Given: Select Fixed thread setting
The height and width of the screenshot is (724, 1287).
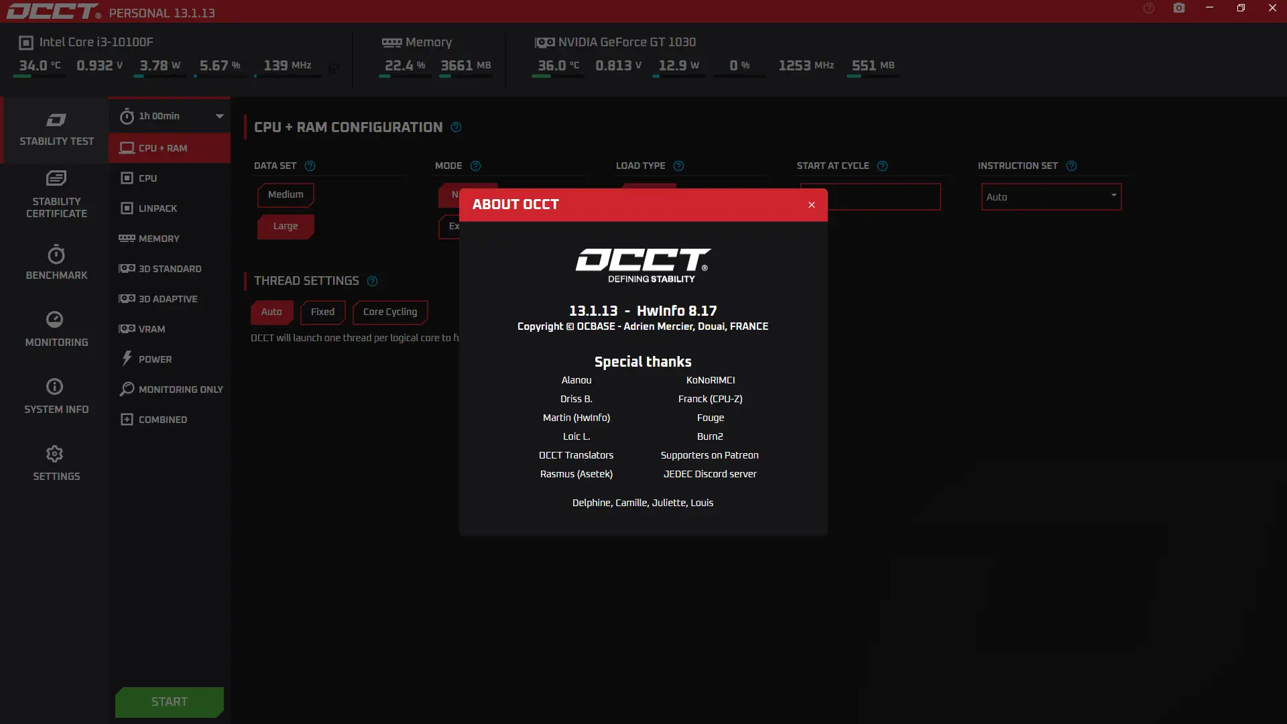Looking at the screenshot, I should click(322, 312).
